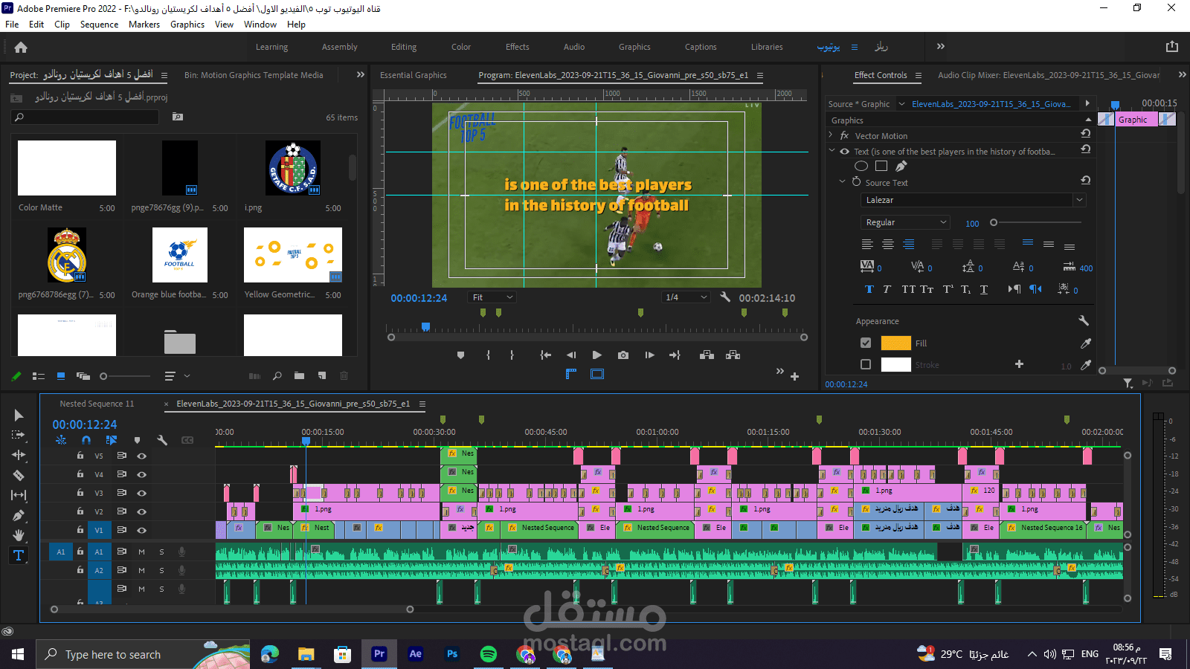1190x669 pixels.
Task: Click the Program Monitor settings wrench
Action: click(x=725, y=297)
